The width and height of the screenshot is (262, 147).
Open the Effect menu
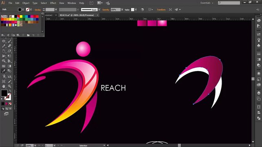(x=53, y=3)
